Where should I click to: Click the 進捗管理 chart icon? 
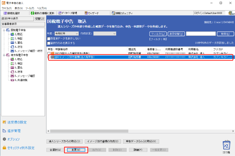(4, 131)
